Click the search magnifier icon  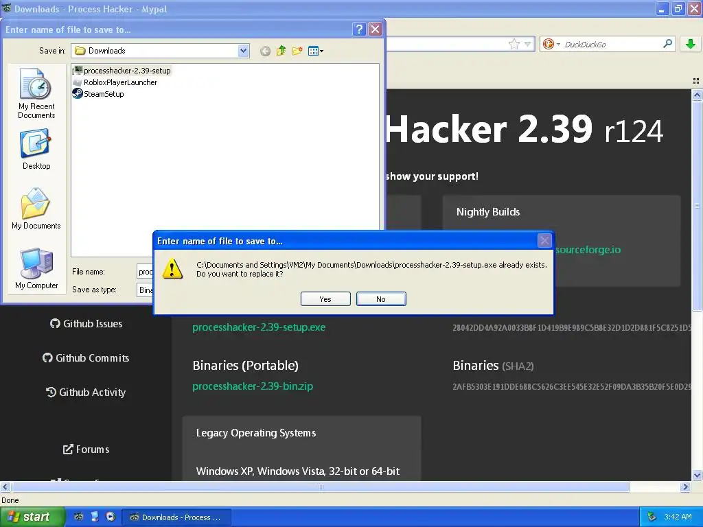click(667, 43)
